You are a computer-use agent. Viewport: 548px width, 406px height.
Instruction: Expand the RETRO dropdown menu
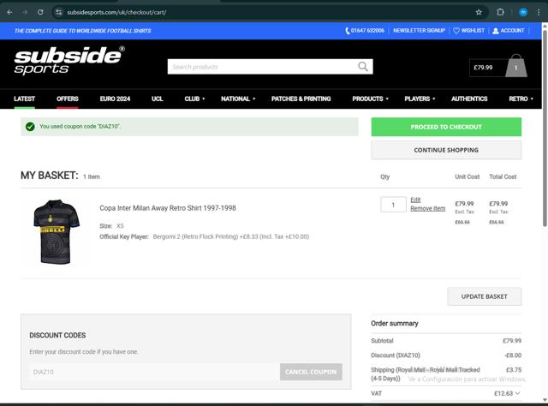[521, 99]
